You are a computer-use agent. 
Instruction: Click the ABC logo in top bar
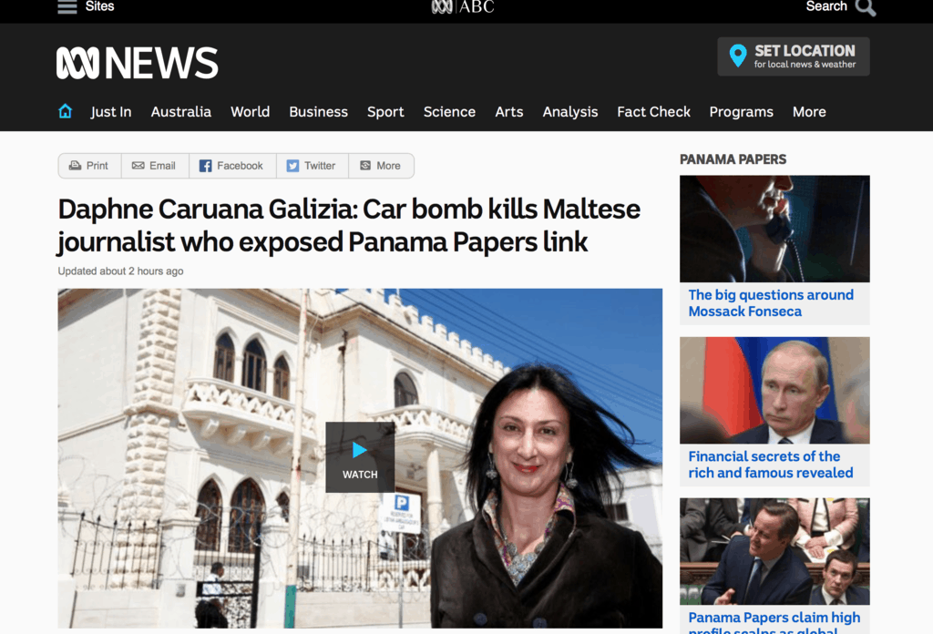pos(463,7)
